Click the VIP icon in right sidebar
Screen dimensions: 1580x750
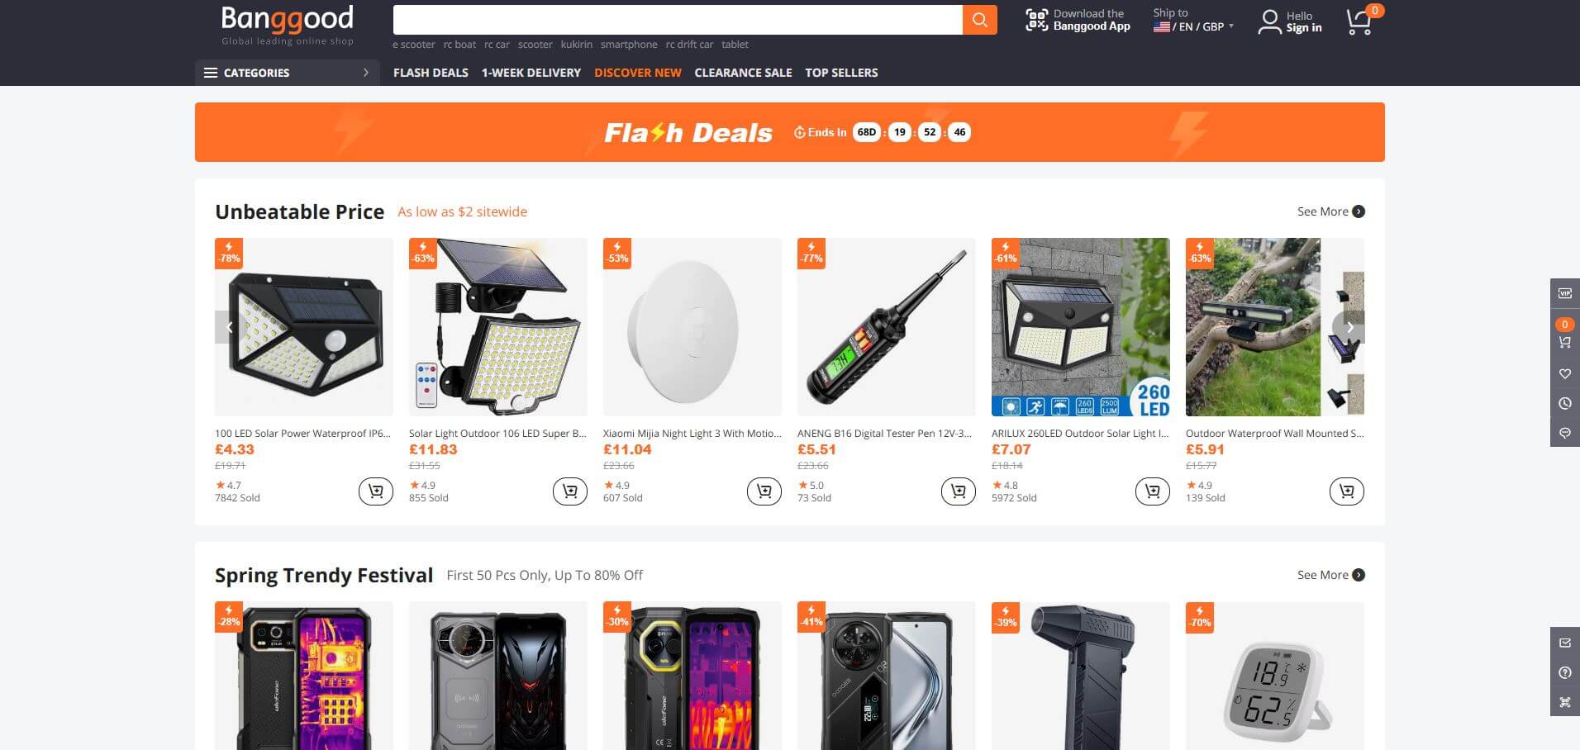coord(1564,293)
